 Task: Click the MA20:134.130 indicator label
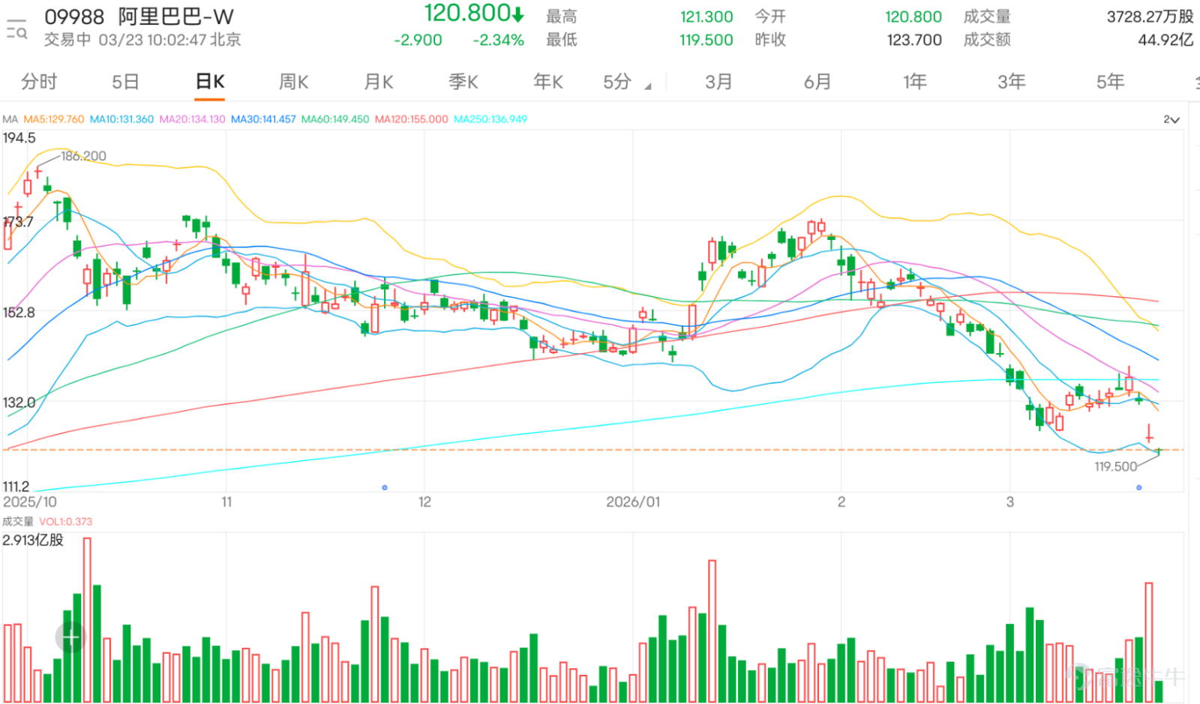pyautogui.click(x=192, y=119)
